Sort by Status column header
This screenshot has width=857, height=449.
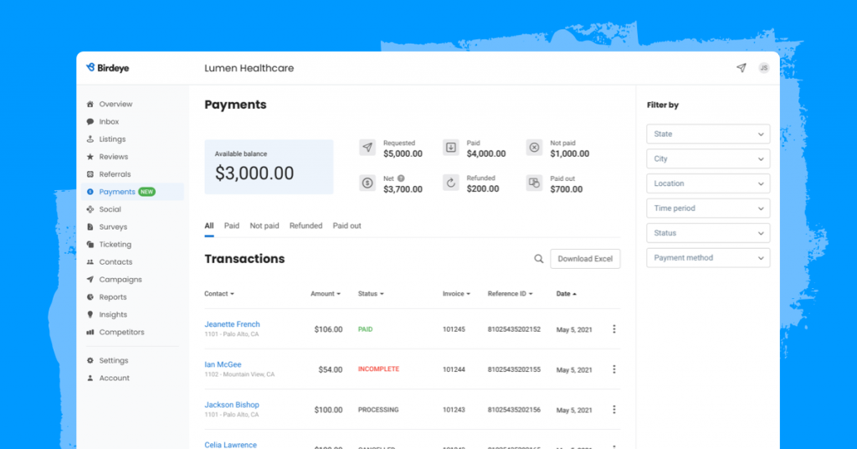pyautogui.click(x=371, y=294)
